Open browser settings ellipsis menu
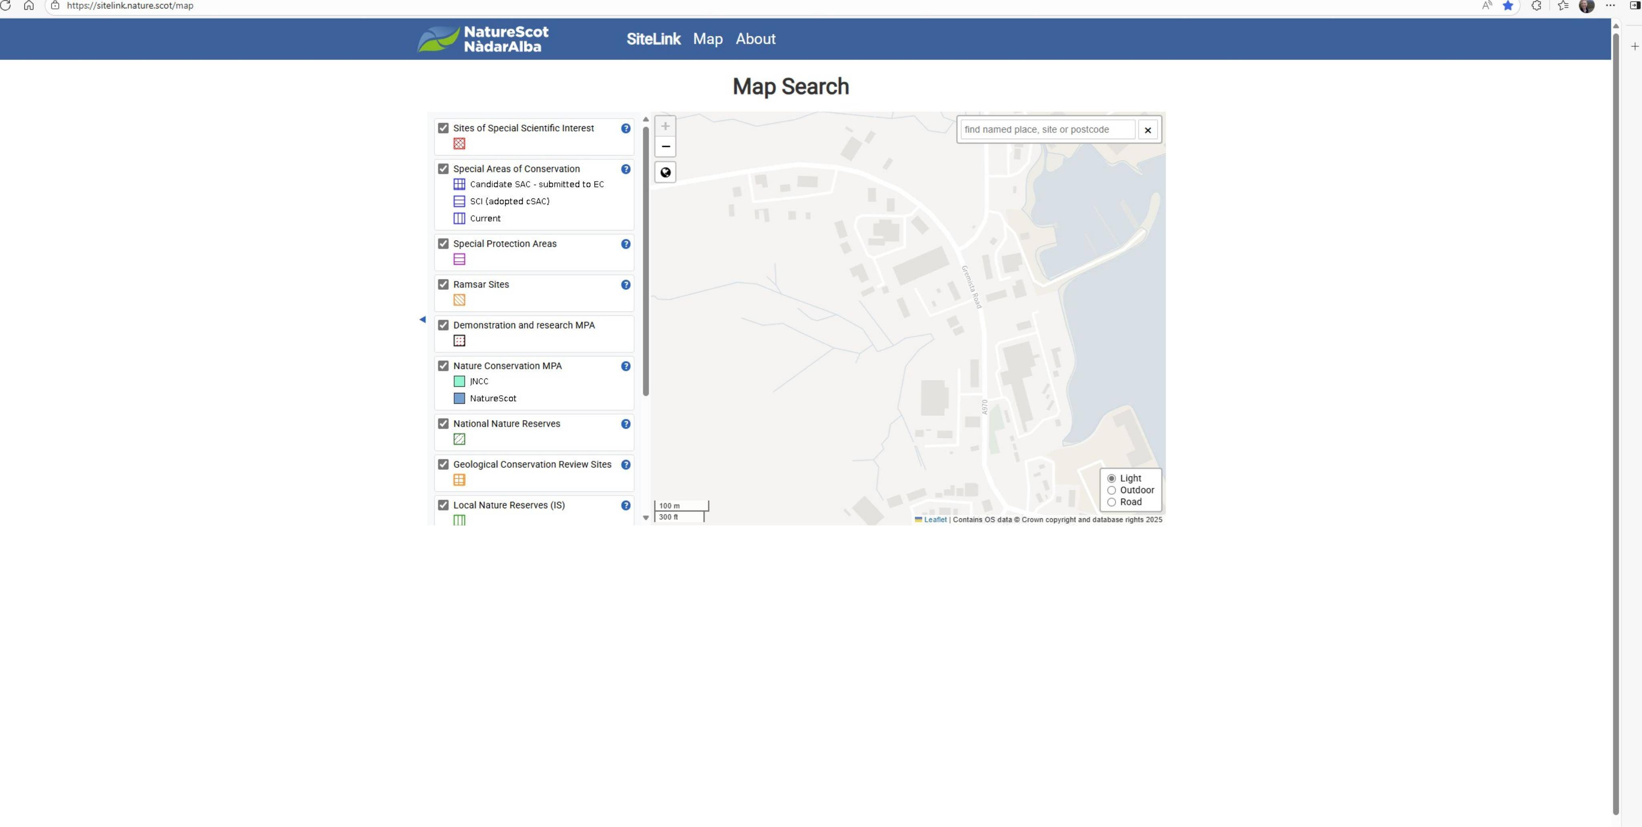1642x827 pixels. (1610, 6)
